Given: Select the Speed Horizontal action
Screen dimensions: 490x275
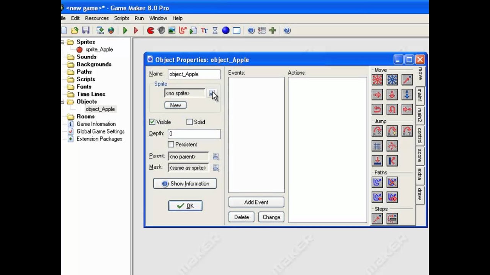Looking at the screenshot, I should [x=377, y=95].
